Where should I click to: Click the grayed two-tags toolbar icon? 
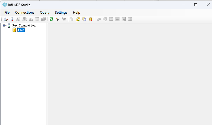pyautogui.click(x=99, y=19)
